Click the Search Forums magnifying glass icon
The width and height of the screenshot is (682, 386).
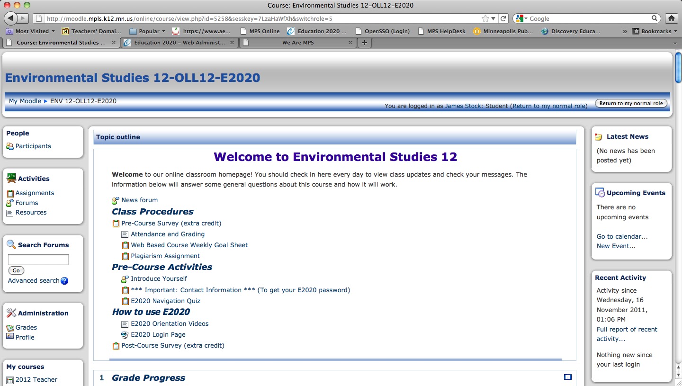(x=11, y=244)
